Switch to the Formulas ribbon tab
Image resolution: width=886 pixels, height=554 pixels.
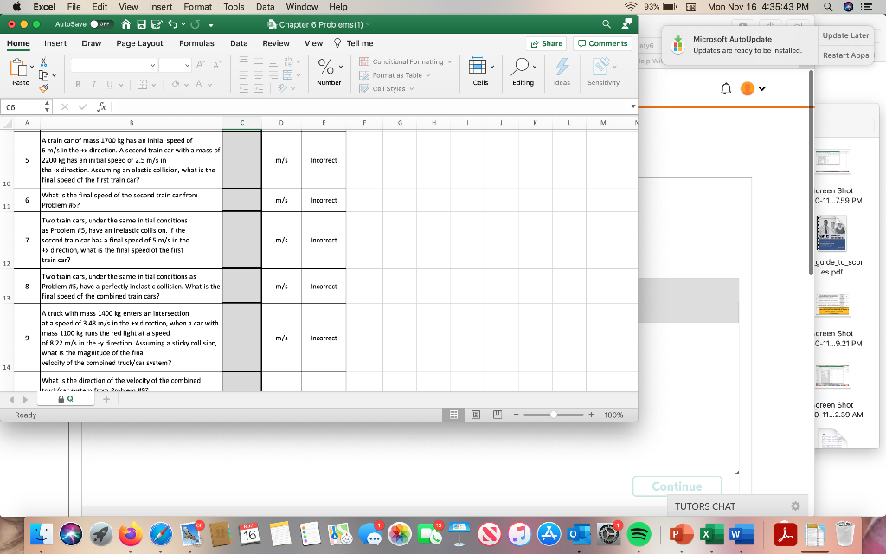click(196, 42)
